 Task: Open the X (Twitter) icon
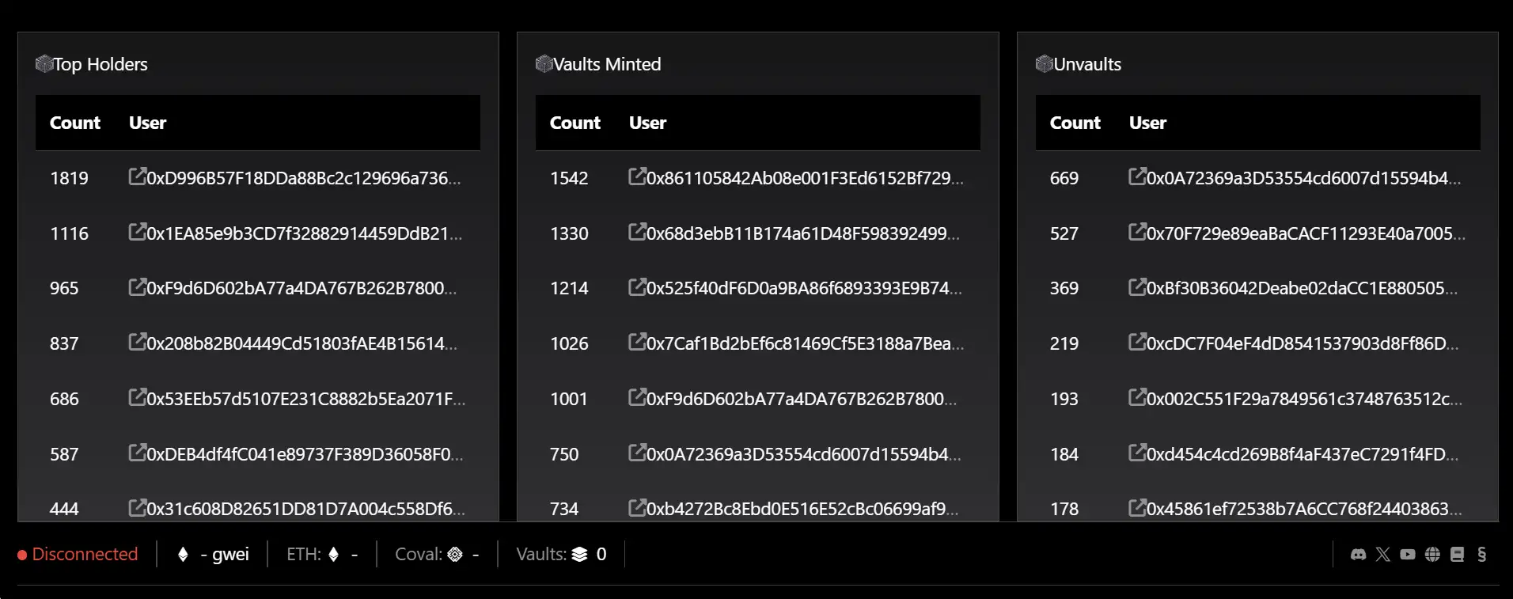click(x=1382, y=555)
